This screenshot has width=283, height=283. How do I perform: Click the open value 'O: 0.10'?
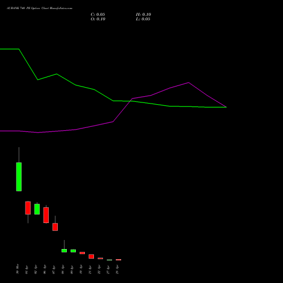click(98, 19)
